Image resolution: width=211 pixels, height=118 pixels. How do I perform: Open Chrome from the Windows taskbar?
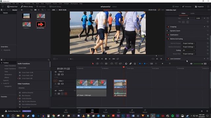tap(53, 116)
